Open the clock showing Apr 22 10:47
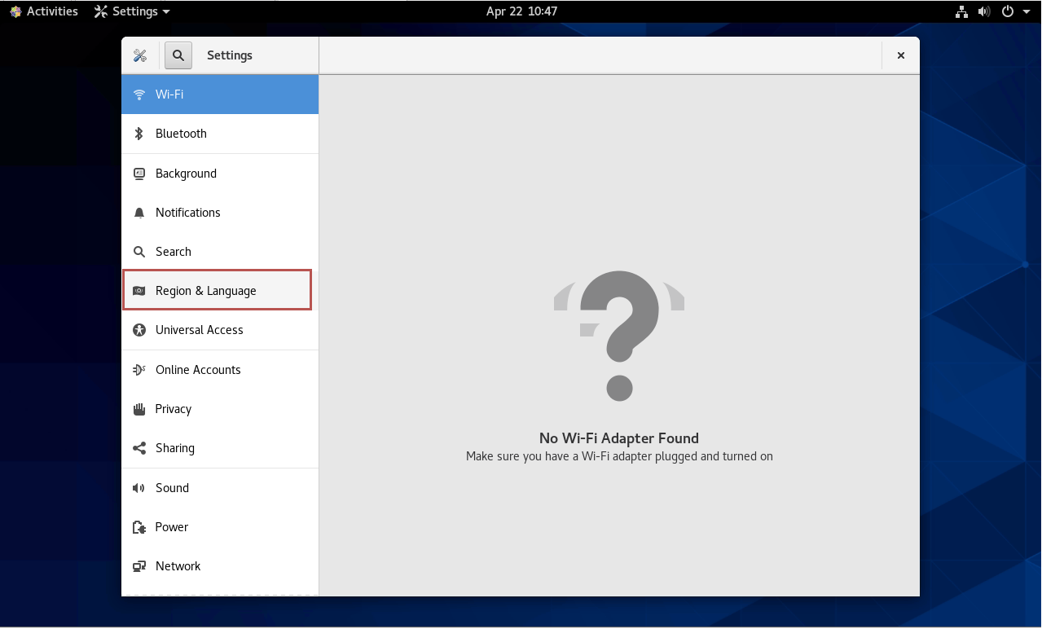The image size is (1042, 629). click(521, 11)
